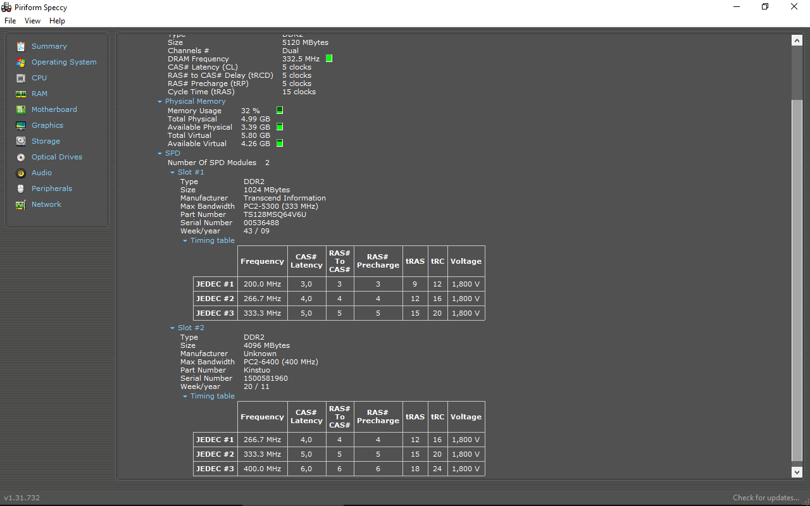Collapse the Slot #1 details

tap(172, 173)
